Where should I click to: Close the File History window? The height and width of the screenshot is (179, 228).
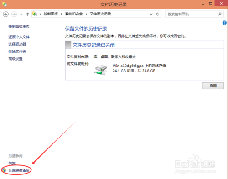pyautogui.click(x=221, y=3)
